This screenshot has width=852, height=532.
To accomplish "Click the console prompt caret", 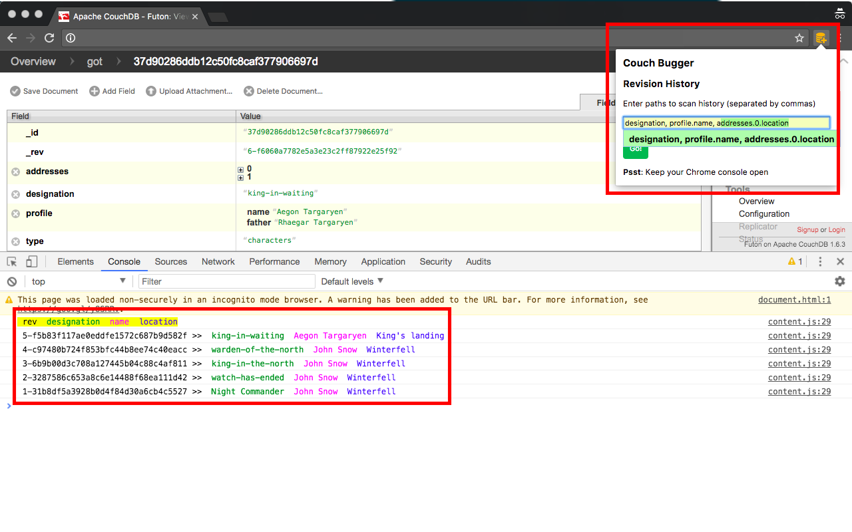I will pos(9,406).
